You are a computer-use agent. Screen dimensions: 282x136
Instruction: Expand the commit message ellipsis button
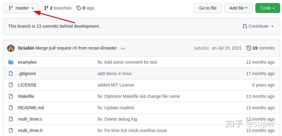tap(123, 48)
